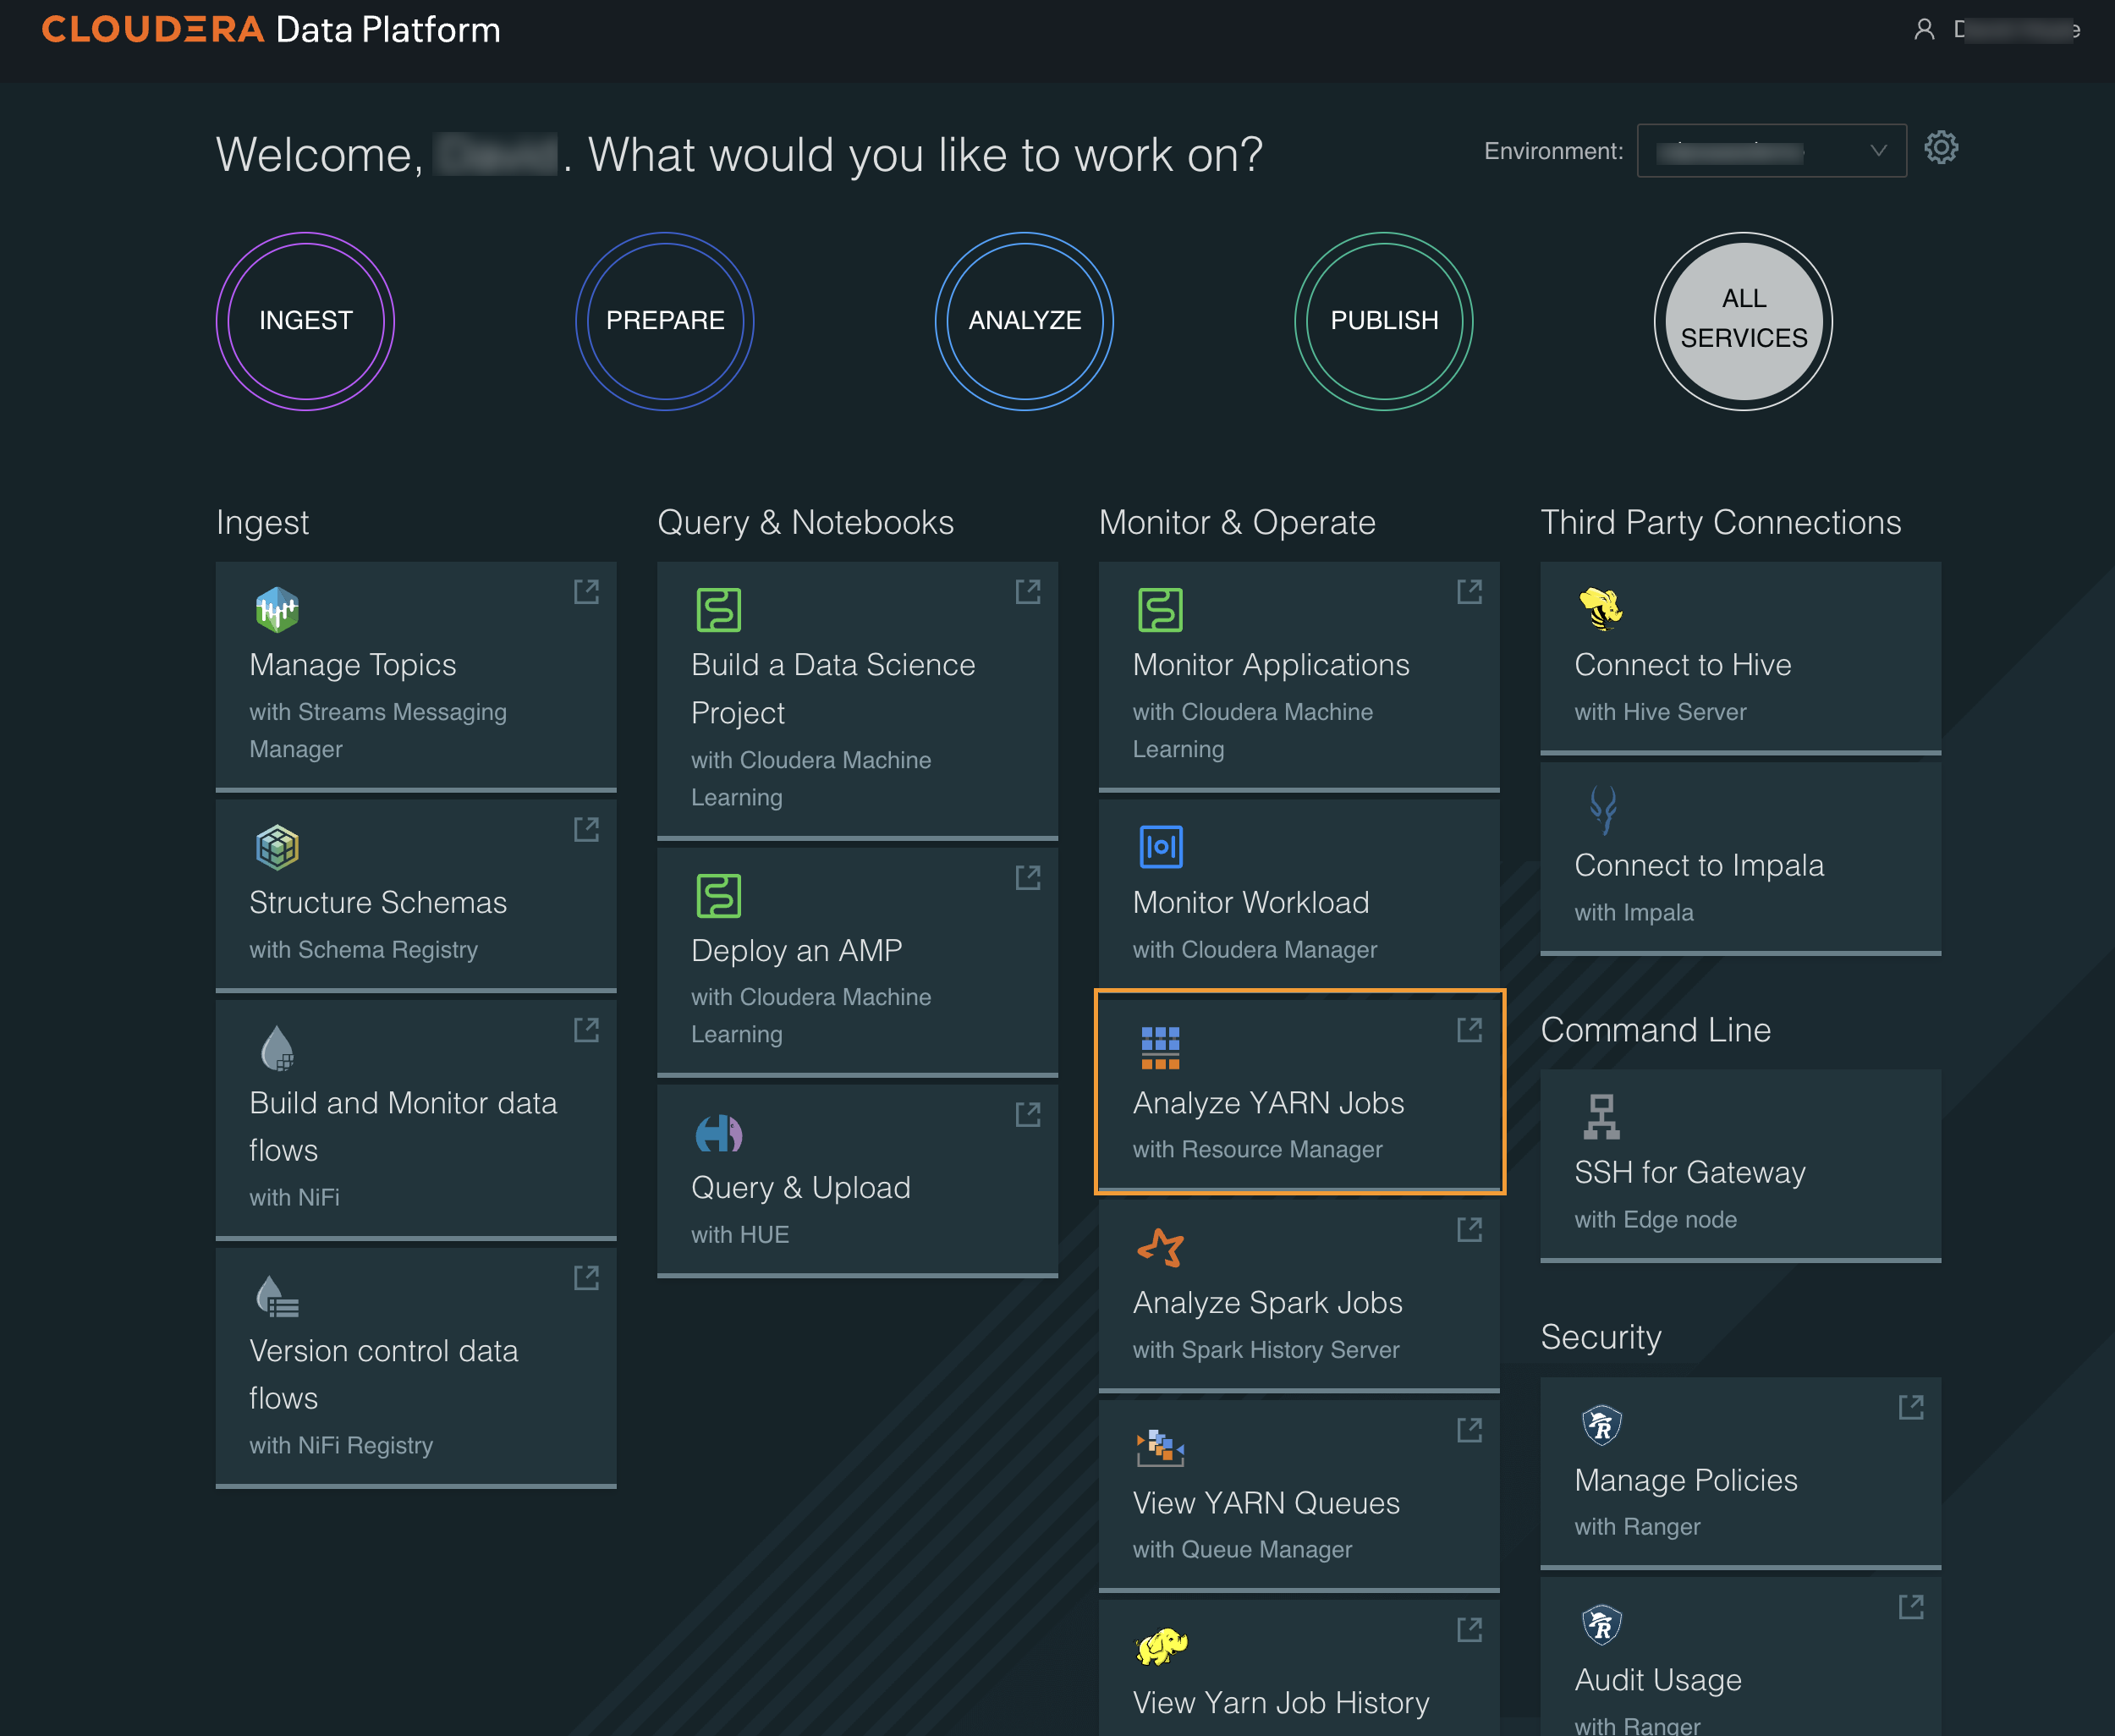The width and height of the screenshot is (2115, 1736).
Task: Click the Streams Messaging Manager icon
Action: (277, 609)
